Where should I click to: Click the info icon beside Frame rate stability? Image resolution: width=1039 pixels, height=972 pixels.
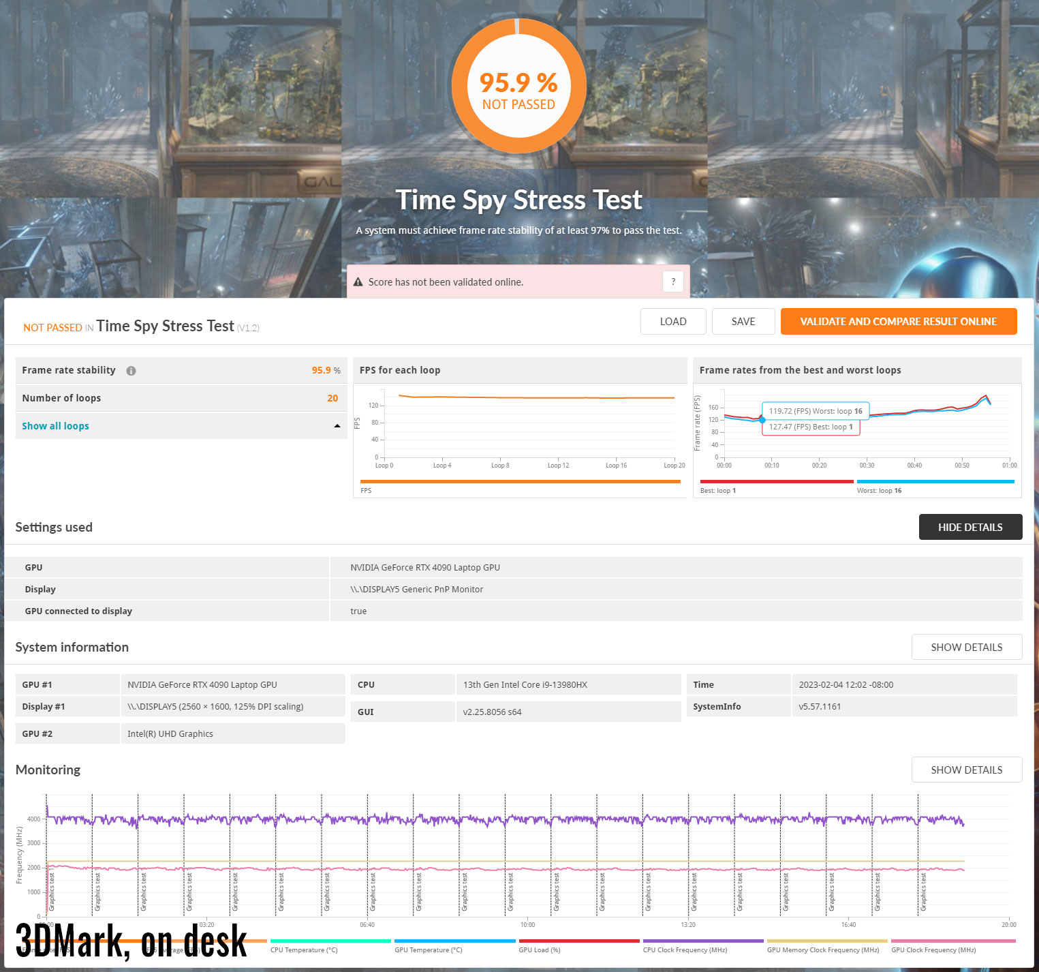pos(131,371)
